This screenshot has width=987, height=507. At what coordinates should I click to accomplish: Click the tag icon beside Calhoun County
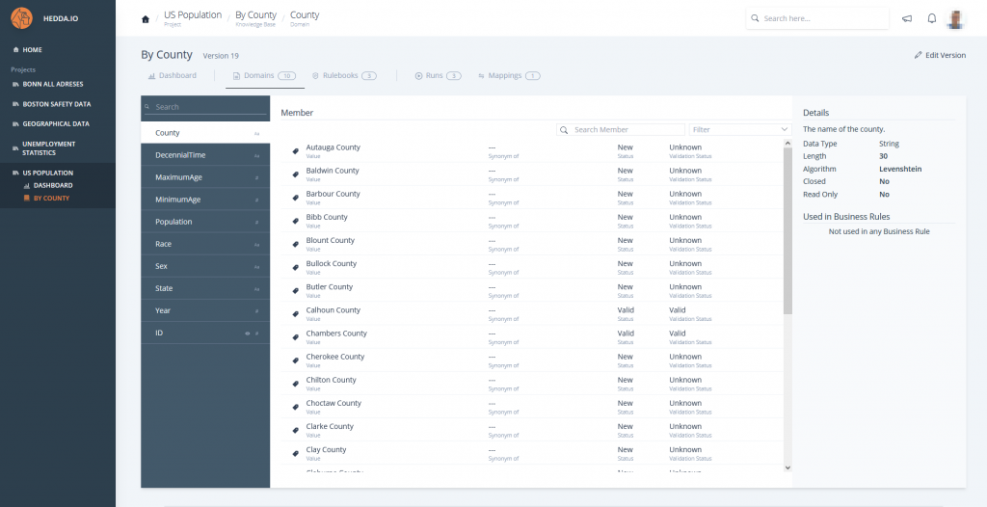296,314
